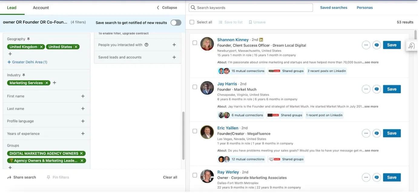419x193 pixels.
Task: Select Ray Werley's checkbox
Action: (195, 175)
